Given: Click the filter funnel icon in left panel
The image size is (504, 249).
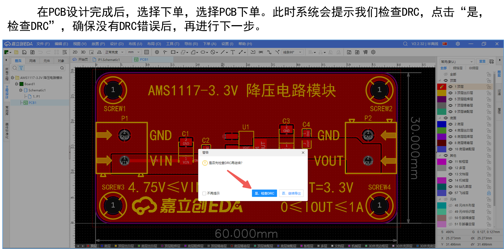Looking at the screenshot, I should click(21, 68).
